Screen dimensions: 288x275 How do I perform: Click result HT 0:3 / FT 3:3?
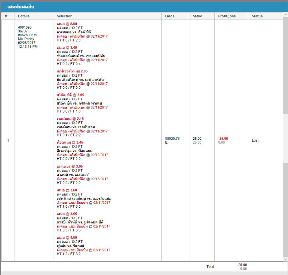[x=68, y=230]
